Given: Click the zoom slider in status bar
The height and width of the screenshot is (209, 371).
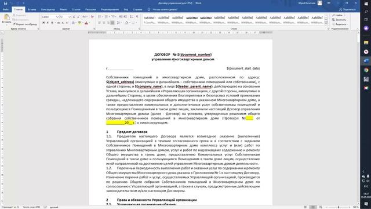Looking at the screenshot, I should [x=339, y=207].
